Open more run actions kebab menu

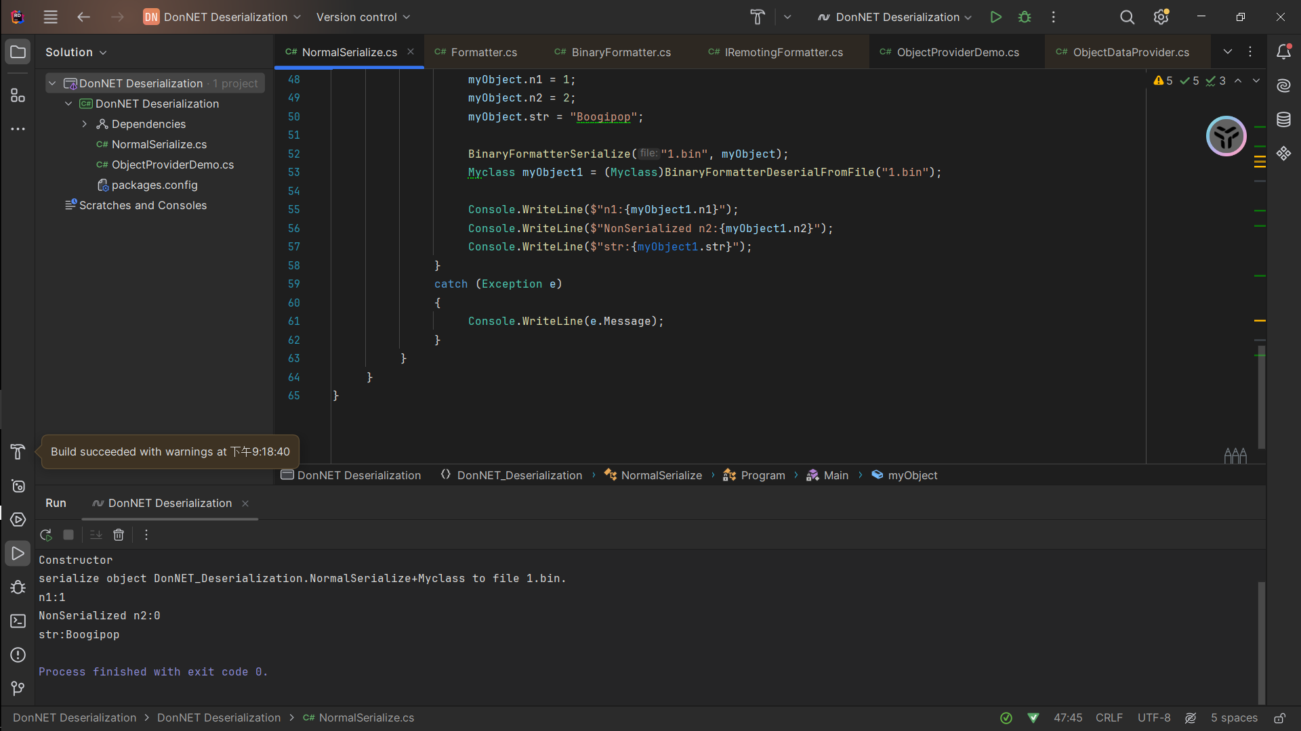click(x=1053, y=17)
